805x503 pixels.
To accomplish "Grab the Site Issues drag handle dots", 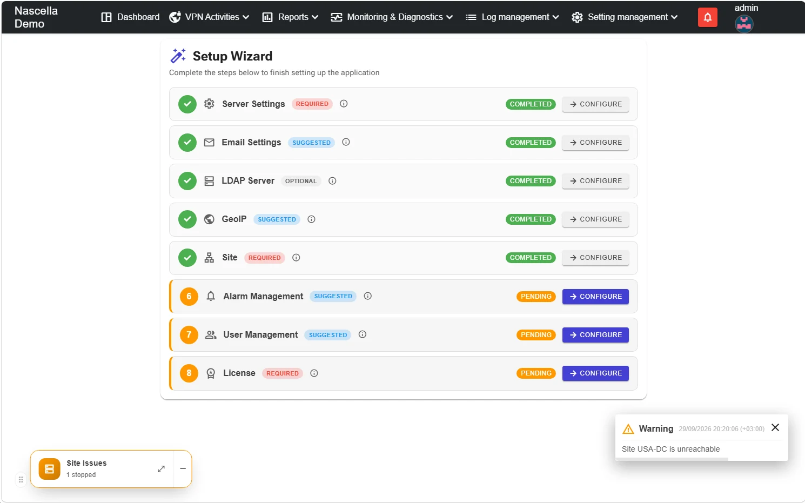I will [x=21, y=479].
